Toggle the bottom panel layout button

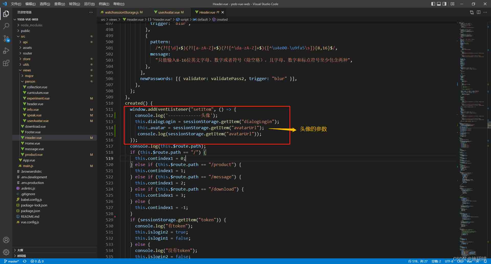coord(439,4)
